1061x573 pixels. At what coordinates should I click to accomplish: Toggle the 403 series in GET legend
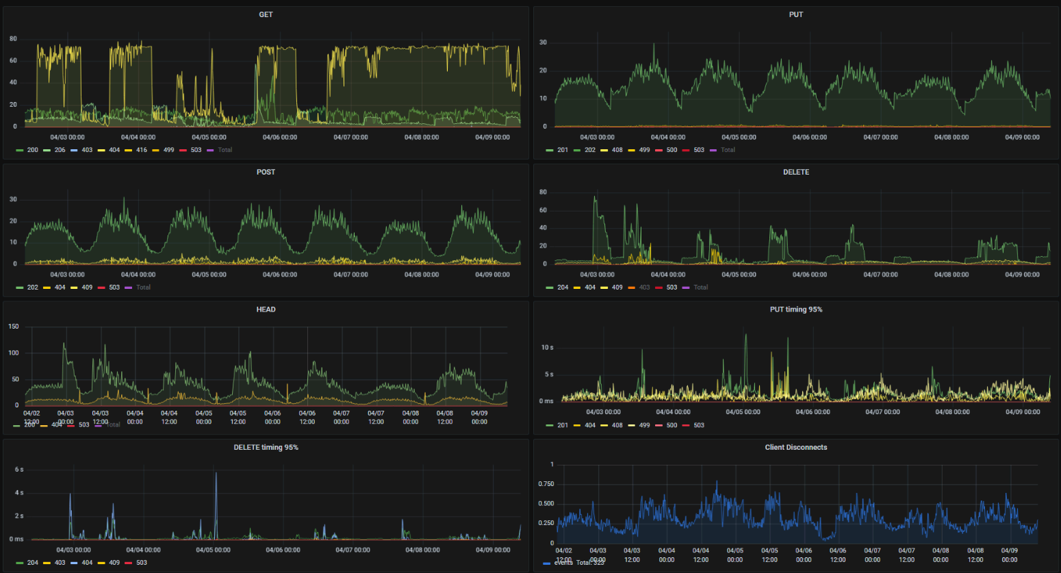pyautogui.click(x=87, y=150)
